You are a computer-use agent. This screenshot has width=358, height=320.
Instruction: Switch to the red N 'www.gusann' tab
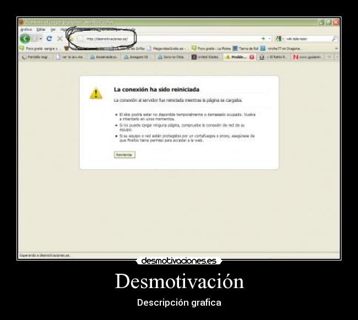click(x=308, y=57)
